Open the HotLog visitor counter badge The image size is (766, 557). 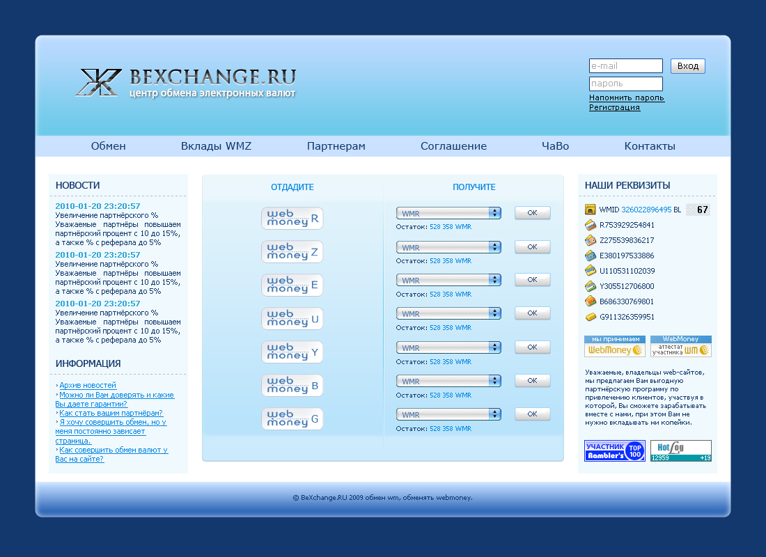tap(680, 450)
